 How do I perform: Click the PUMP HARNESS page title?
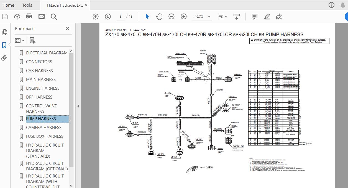coord(204,35)
